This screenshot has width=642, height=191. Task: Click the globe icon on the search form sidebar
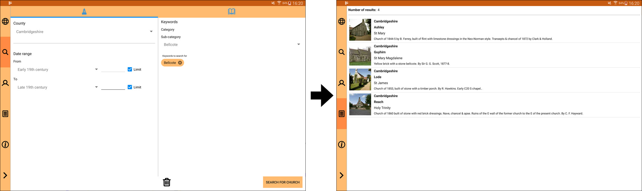coord(5,21)
